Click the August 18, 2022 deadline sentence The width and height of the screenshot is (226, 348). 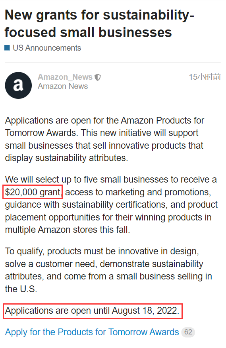93,311
